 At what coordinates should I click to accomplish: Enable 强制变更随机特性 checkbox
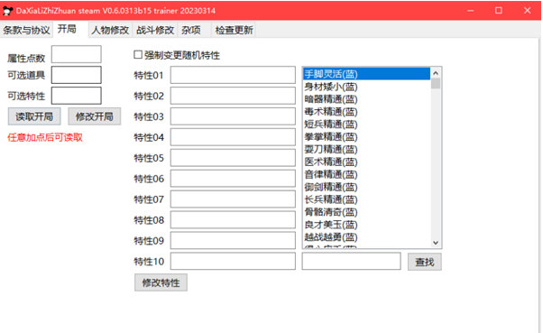pyautogui.click(x=138, y=55)
